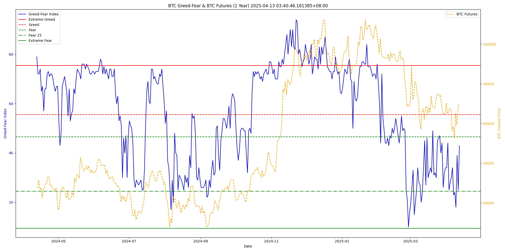This screenshot has width=505, height=252.
Task: Click the blue line sample in the legend
Action: 22,14
